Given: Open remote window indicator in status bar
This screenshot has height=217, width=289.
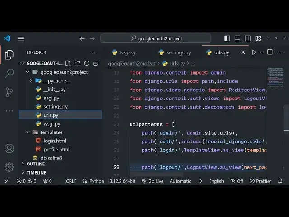Looking at the screenshot, I should pos(7,181).
